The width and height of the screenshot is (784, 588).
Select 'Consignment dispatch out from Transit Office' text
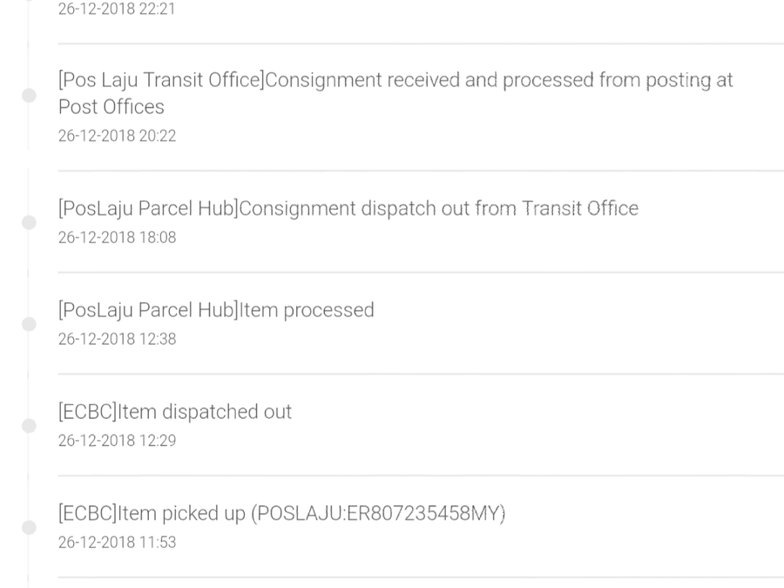438,209
